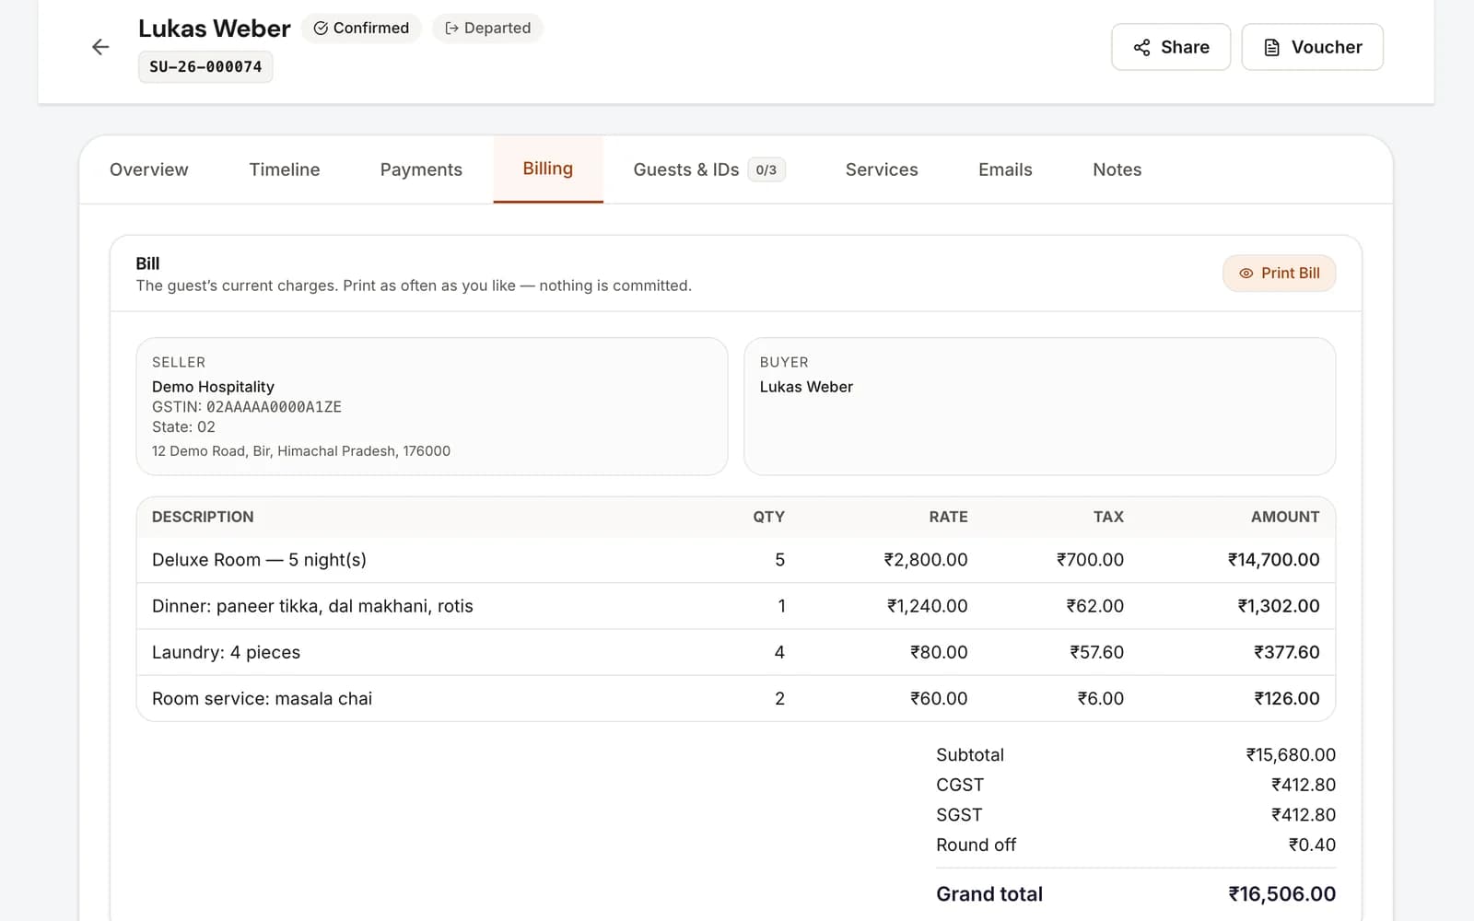Open the Emails tab
Image resolution: width=1474 pixels, height=921 pixels.
(x=1005, y=169)
